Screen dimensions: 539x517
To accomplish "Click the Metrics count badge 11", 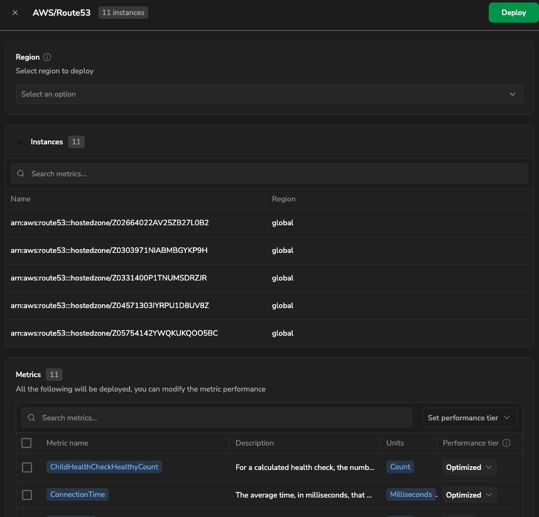I will pyautogui.click(x=54, y=375).
